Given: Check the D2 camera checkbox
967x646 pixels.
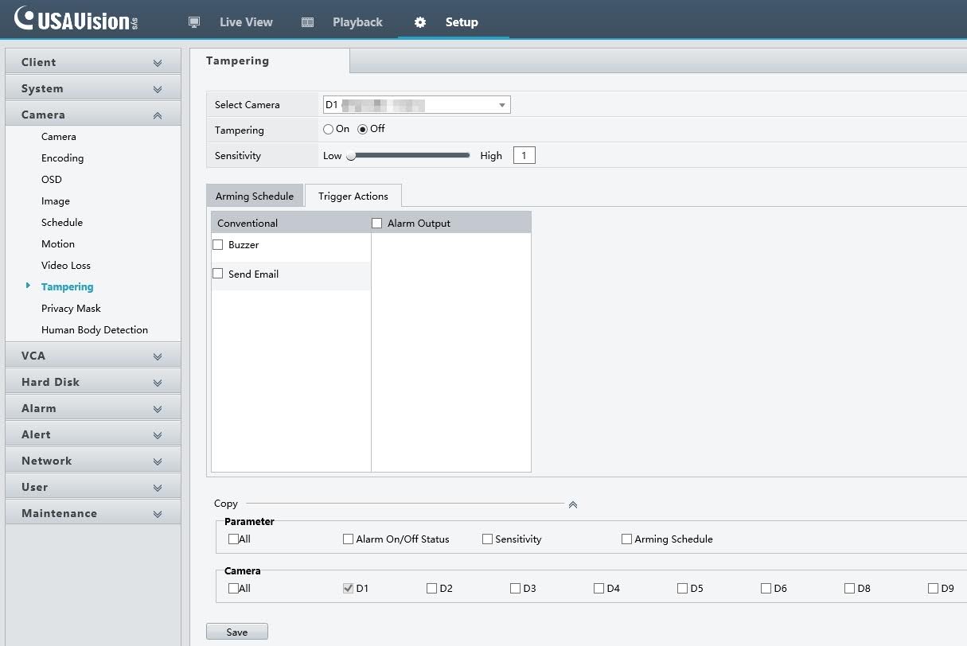Looking at the screenshot, I should click(x=431, y=589).
